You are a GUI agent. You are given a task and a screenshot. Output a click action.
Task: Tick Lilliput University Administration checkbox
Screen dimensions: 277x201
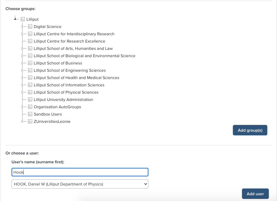coord(30,100)
